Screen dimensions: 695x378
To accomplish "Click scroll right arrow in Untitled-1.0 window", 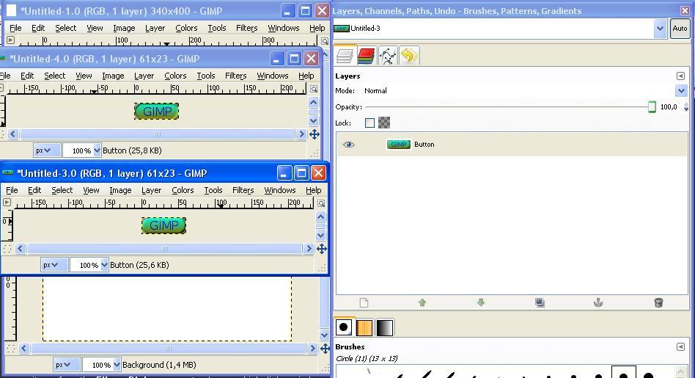I will 313,349.
